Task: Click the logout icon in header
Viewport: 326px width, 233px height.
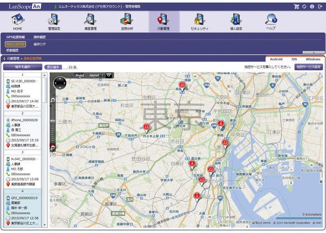Action: point(320,7)
